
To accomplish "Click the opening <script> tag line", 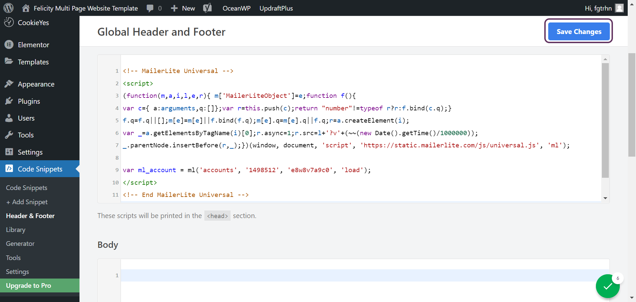I will (138, 83).
